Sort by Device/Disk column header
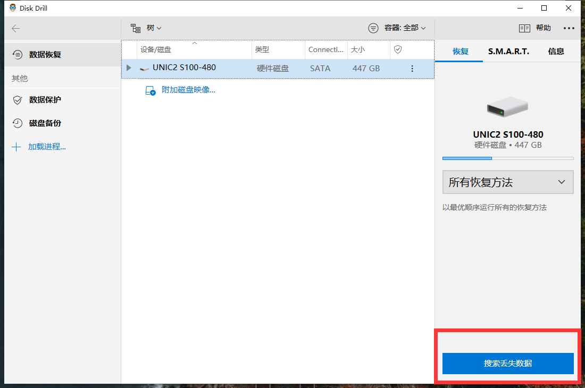This screenshot has width=585, height=388. coord(194,49)
